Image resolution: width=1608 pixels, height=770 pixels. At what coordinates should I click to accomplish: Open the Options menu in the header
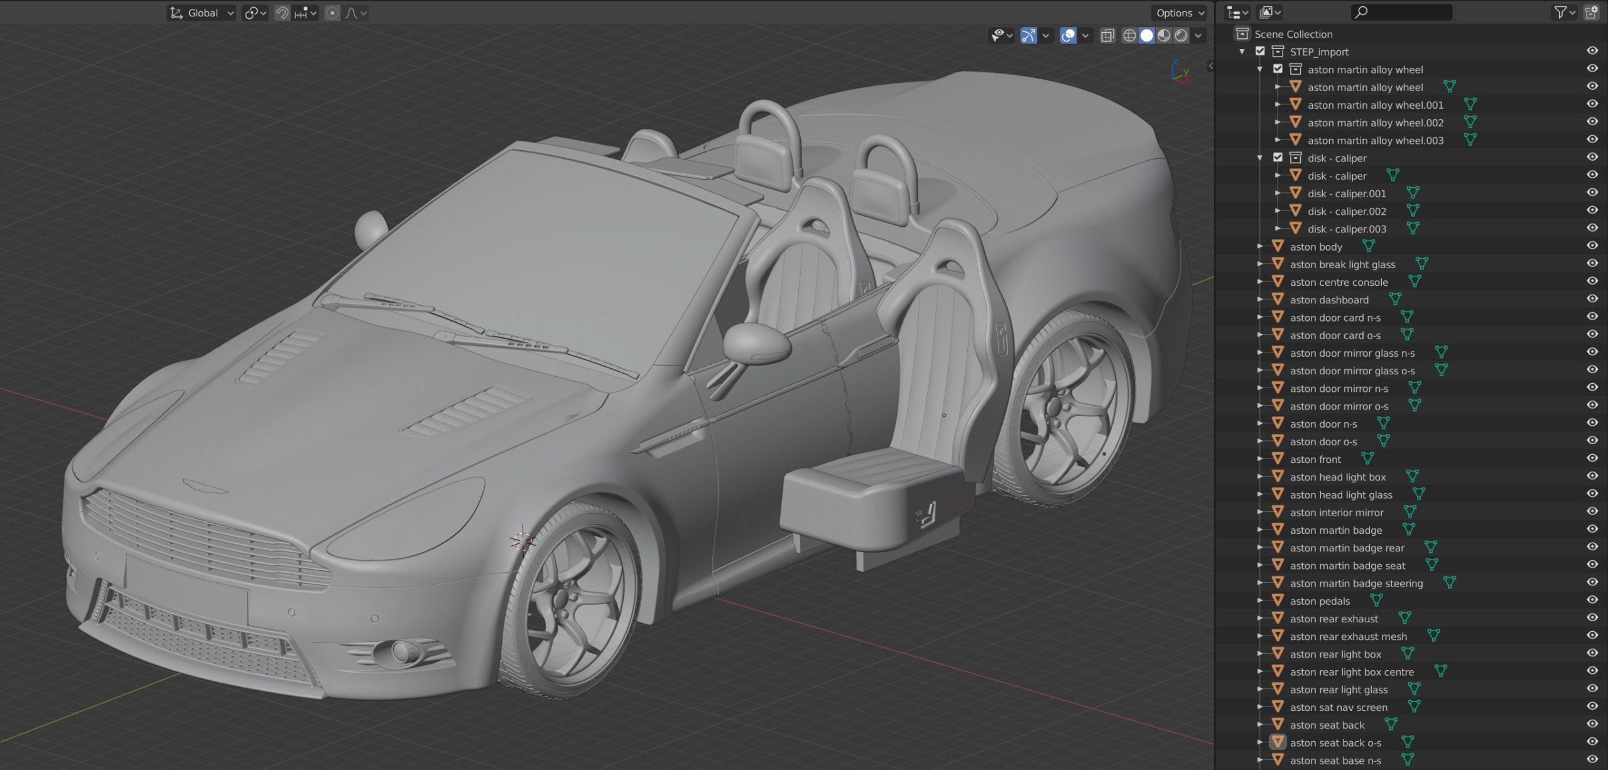(x=1178, y=13)
